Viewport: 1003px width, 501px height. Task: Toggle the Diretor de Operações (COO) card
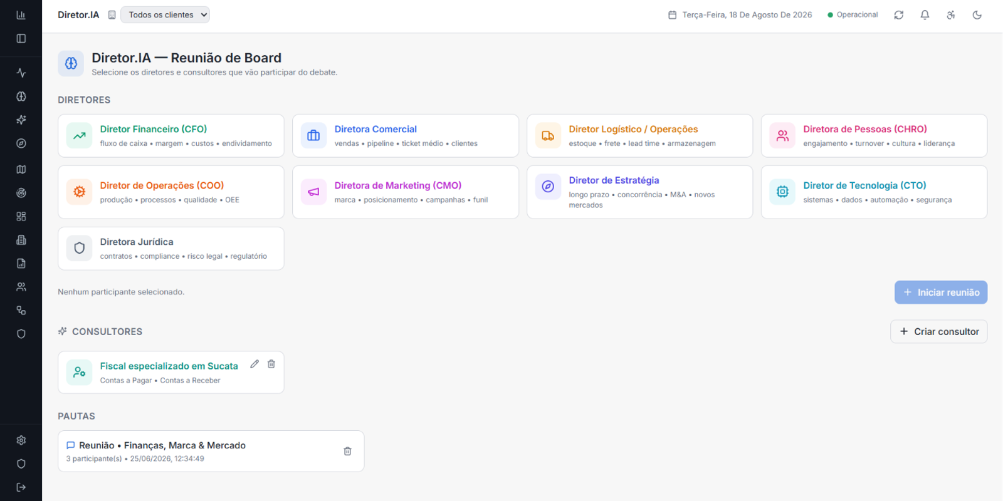[x=171, y=192]
